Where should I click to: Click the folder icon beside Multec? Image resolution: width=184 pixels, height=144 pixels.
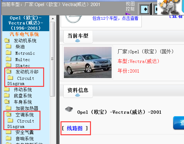(x=9, y=59)
